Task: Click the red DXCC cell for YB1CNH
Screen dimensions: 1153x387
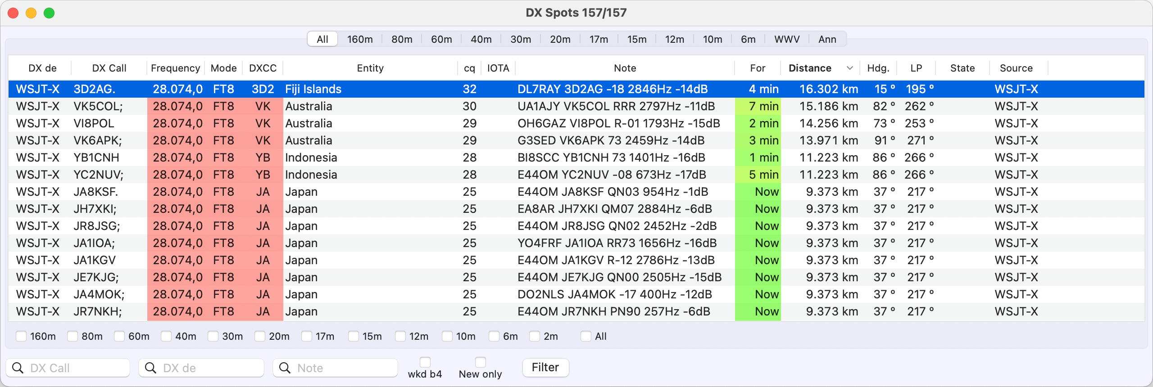Action: [263, 157]
